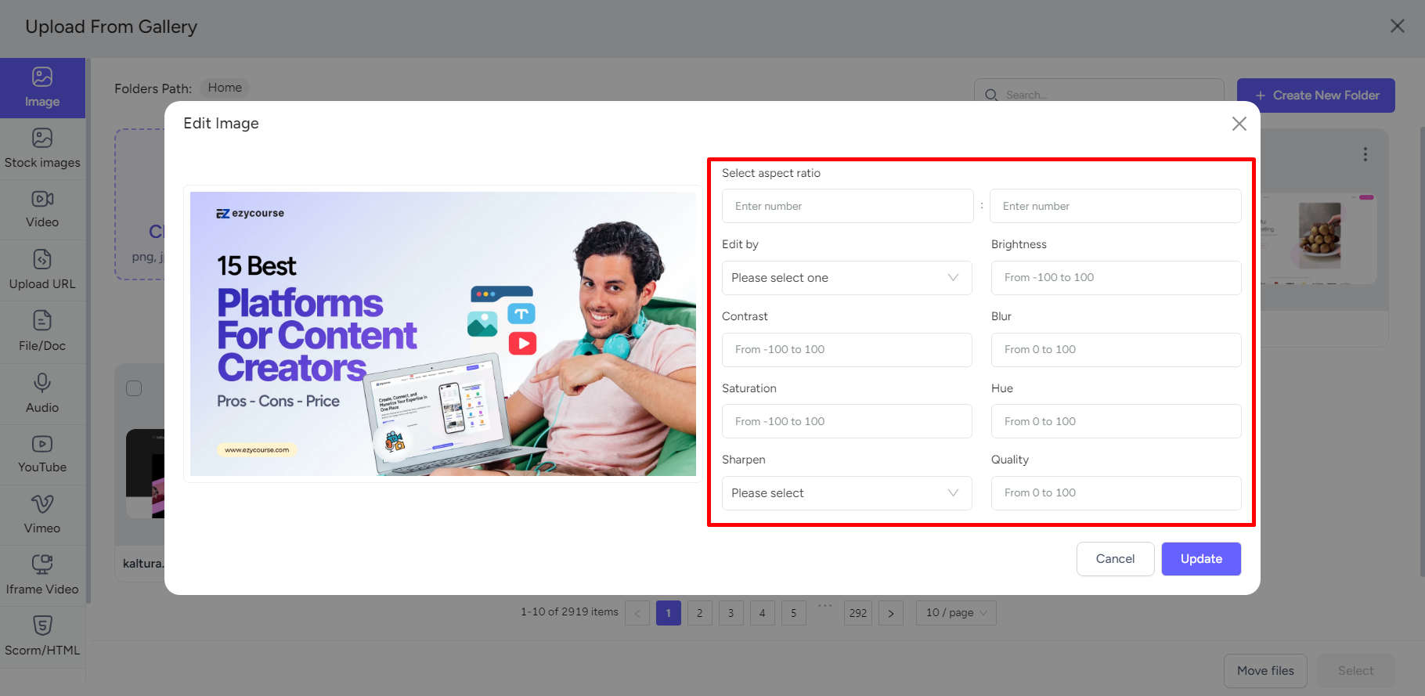Switch to the Video tab
The image size is (1425, 696).
point(42,210)
